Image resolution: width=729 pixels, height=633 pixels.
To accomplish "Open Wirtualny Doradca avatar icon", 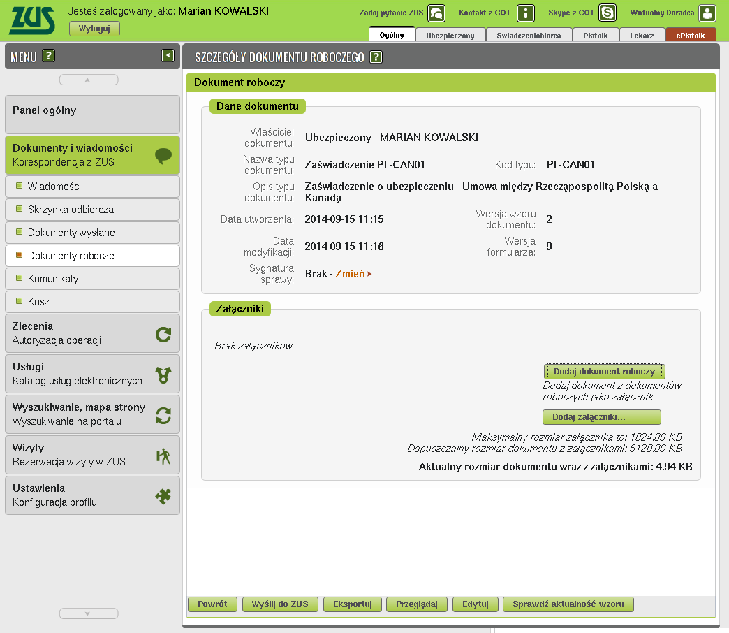I will point(707,13).
